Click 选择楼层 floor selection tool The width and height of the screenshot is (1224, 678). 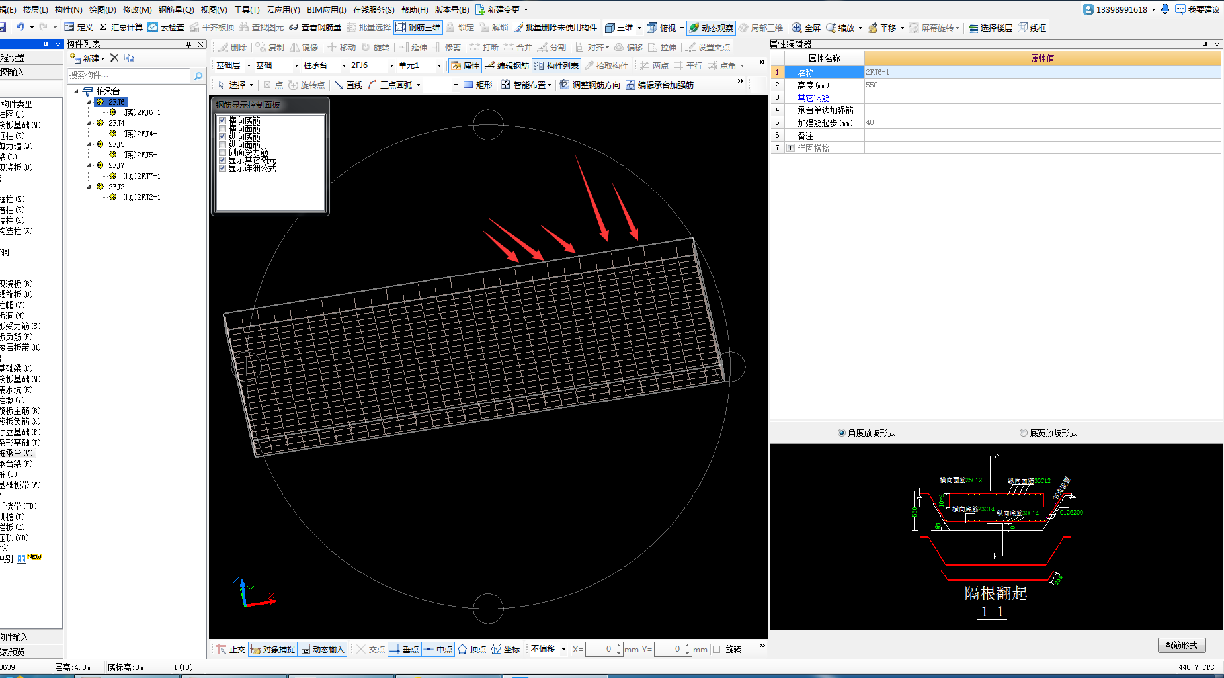coord(991,28)
